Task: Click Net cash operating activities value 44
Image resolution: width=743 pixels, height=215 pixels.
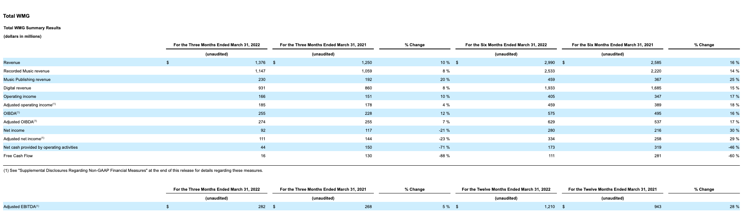Action: pos(263,147)
